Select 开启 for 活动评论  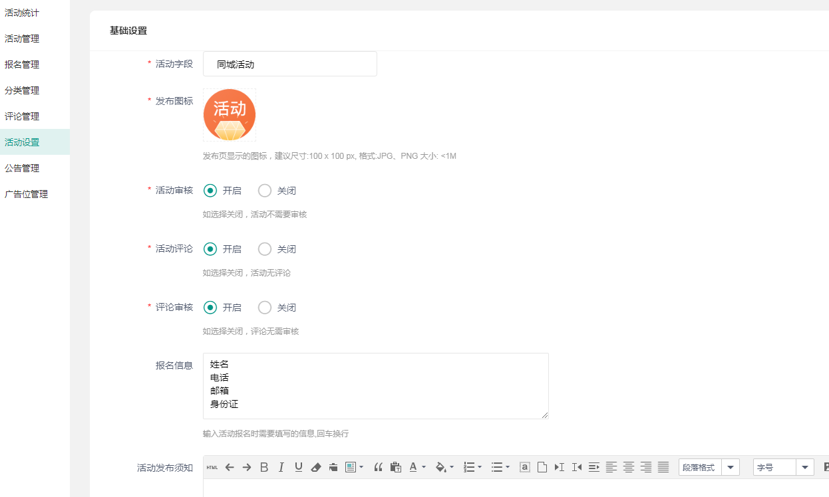[x=210, y=249]
